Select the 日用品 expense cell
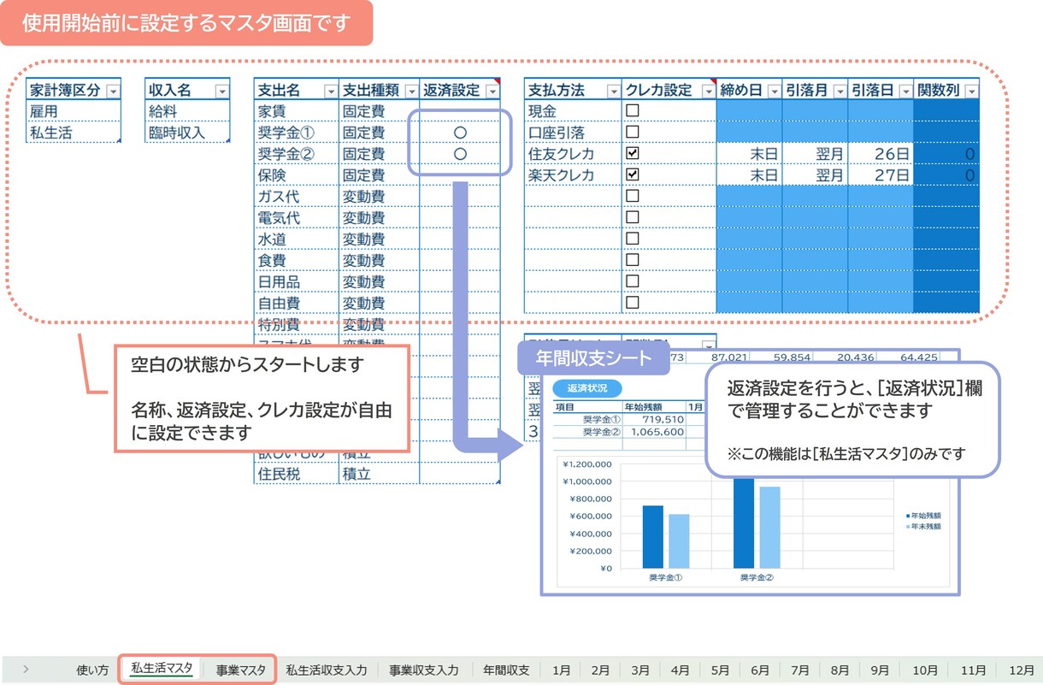The image size is (1043, 685). coord(296,281)
